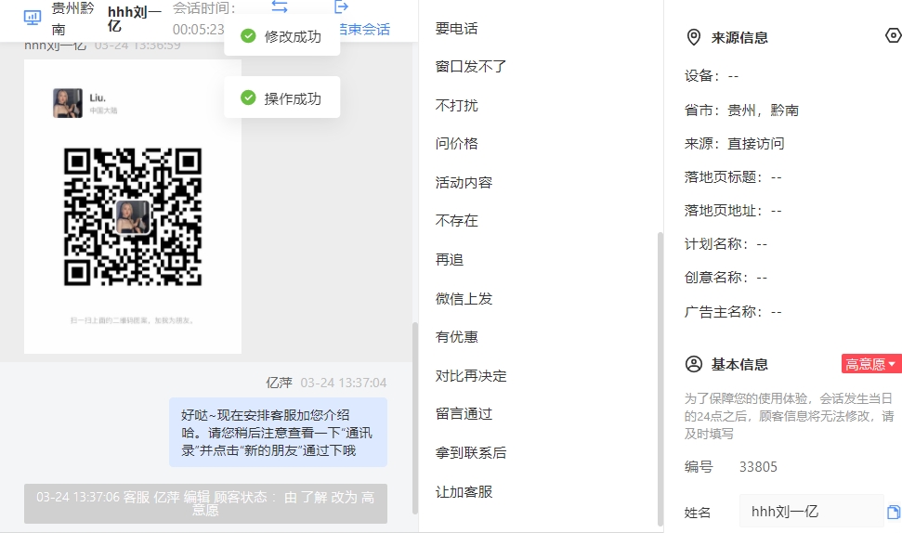Click the 创意名称 row

(x=726, y=278)
